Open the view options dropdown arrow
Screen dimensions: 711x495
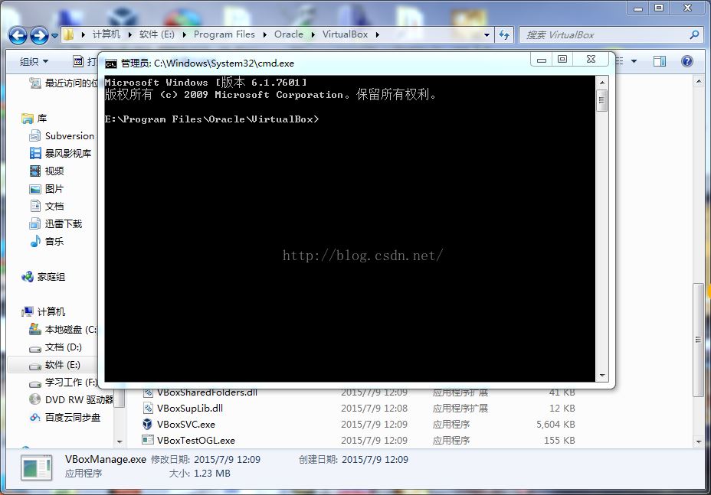coord(634,61)
